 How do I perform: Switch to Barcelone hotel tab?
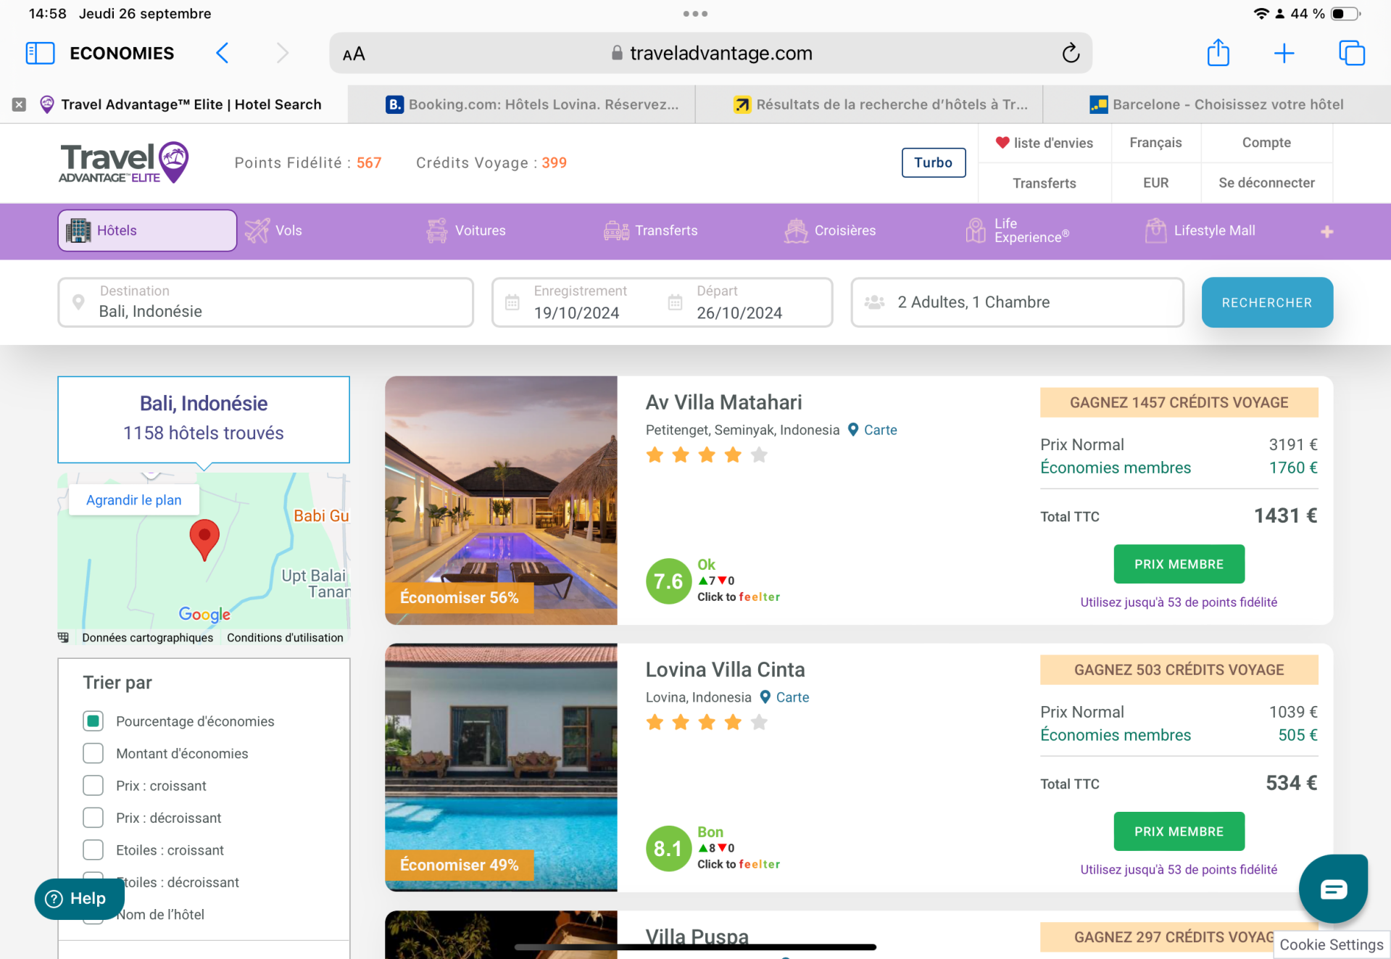point(1217,104)
